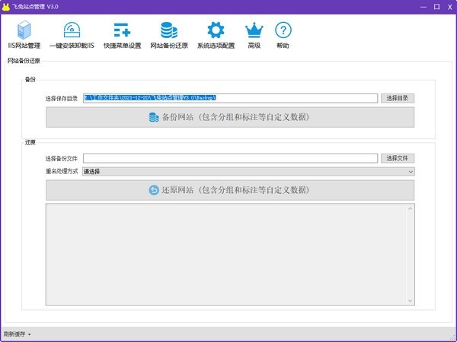Click the 飞兔站点管理 app logo in title bar
The image size is (457, 342).
[7, 6]
